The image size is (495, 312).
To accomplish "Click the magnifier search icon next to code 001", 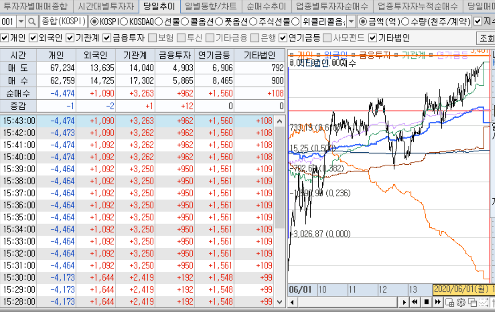I will [32, 21].
